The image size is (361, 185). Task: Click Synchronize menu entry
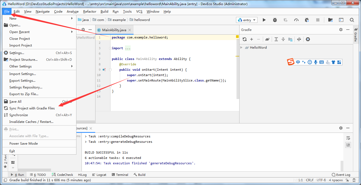(39, 115)
